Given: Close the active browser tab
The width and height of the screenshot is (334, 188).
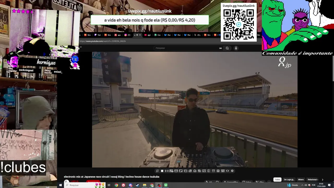Looking at the screenshot, I should point(140,35).
